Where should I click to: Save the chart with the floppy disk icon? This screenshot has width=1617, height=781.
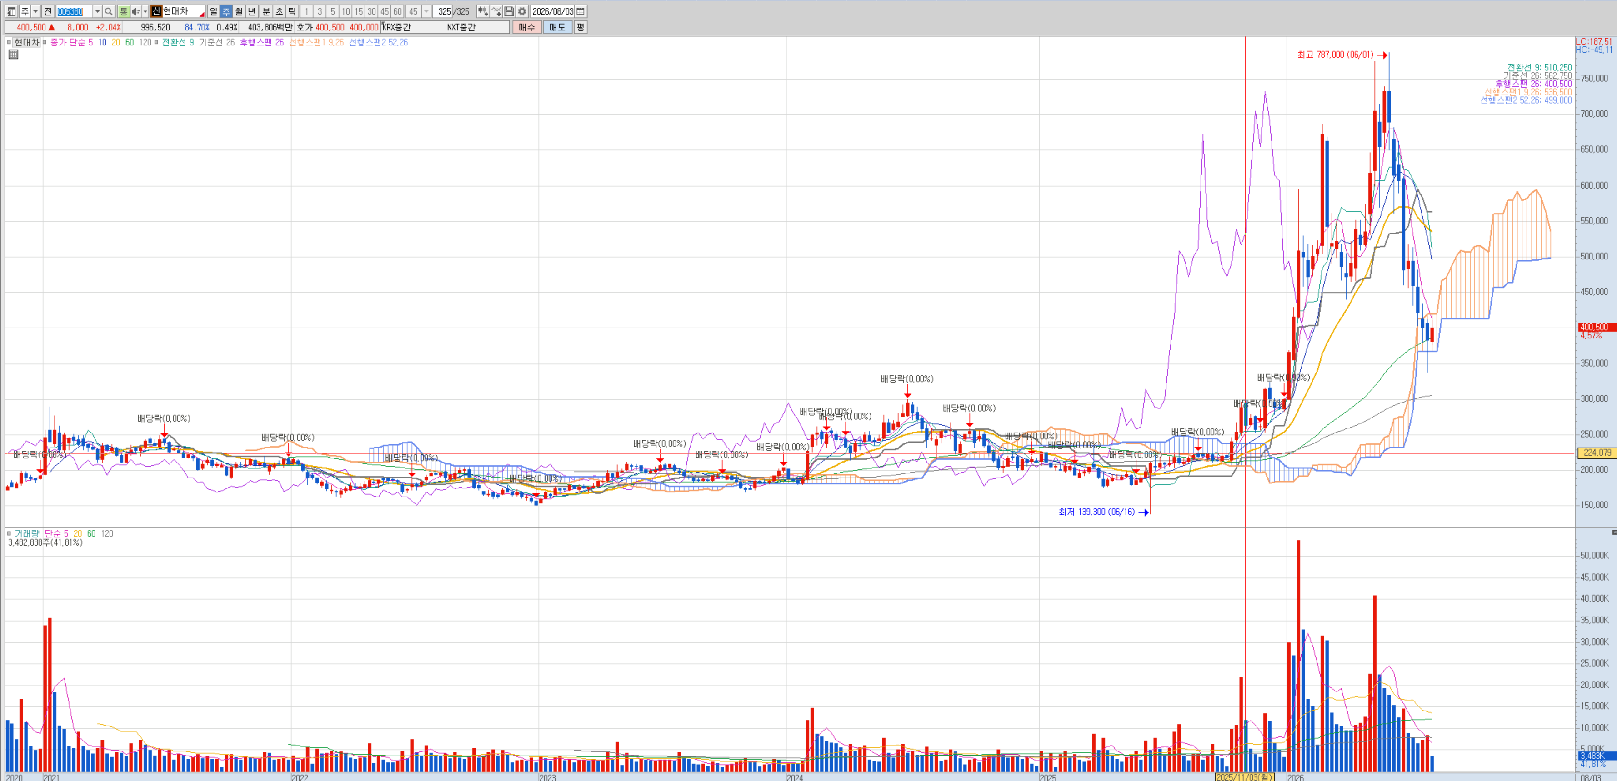(509, 11)
